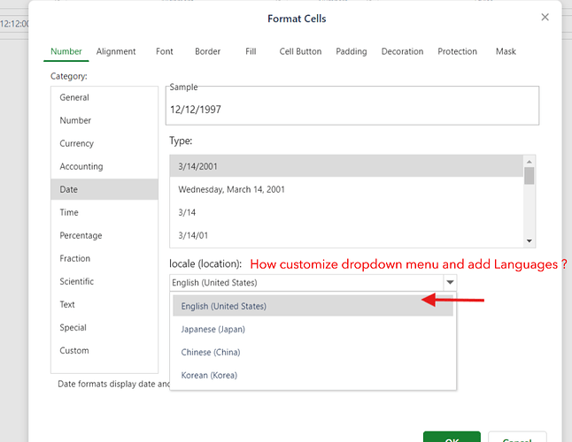Select the General category
The width and height of the screenshot is (572, 442).
(104, 97)
